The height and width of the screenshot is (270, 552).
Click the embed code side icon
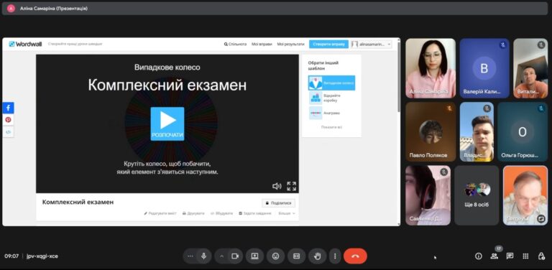point(9,132)
